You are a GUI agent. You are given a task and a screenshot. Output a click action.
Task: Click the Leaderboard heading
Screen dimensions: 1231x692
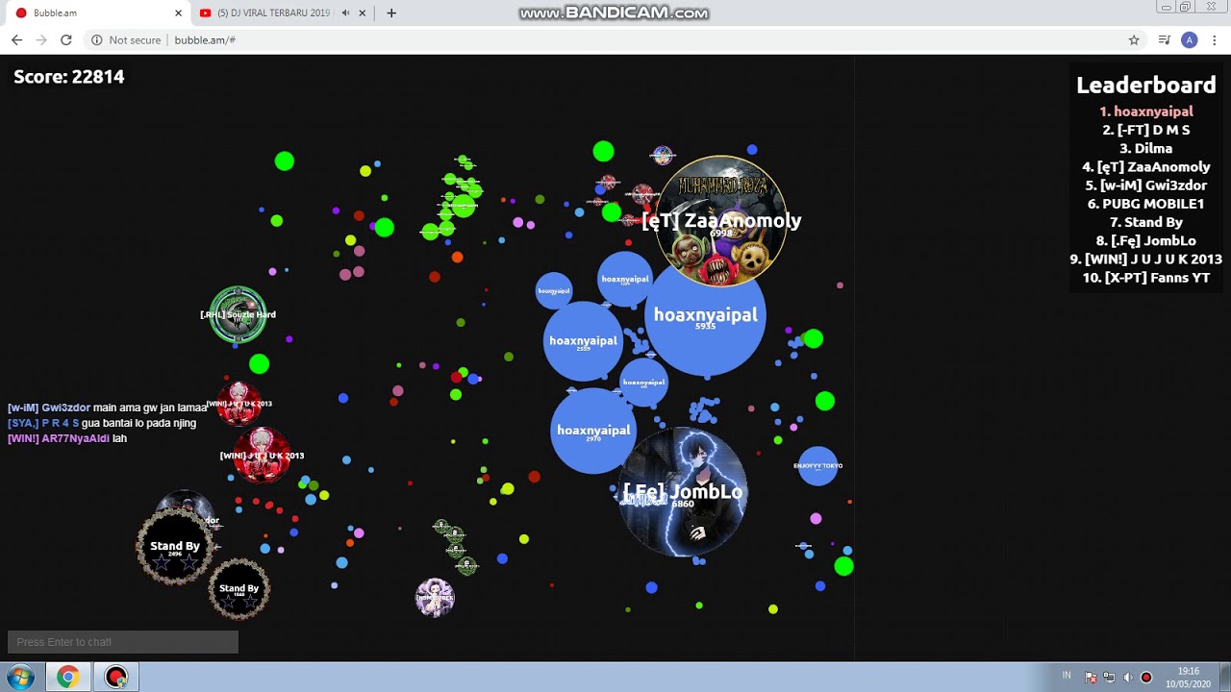tap(1146, 85)
